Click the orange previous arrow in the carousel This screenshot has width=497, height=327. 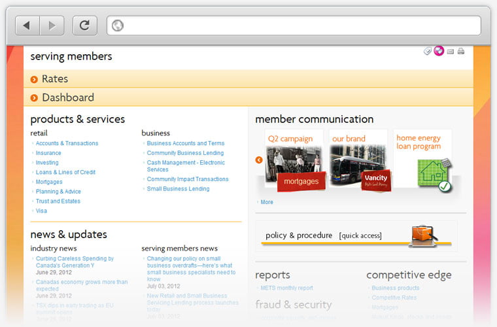pyautogui.click(x=259, y=160)
